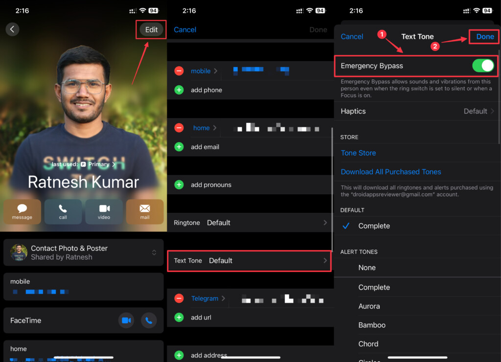501x362 pixels.
Task: Start FaceTime video call icon
Action: click(x=126, y=320)
